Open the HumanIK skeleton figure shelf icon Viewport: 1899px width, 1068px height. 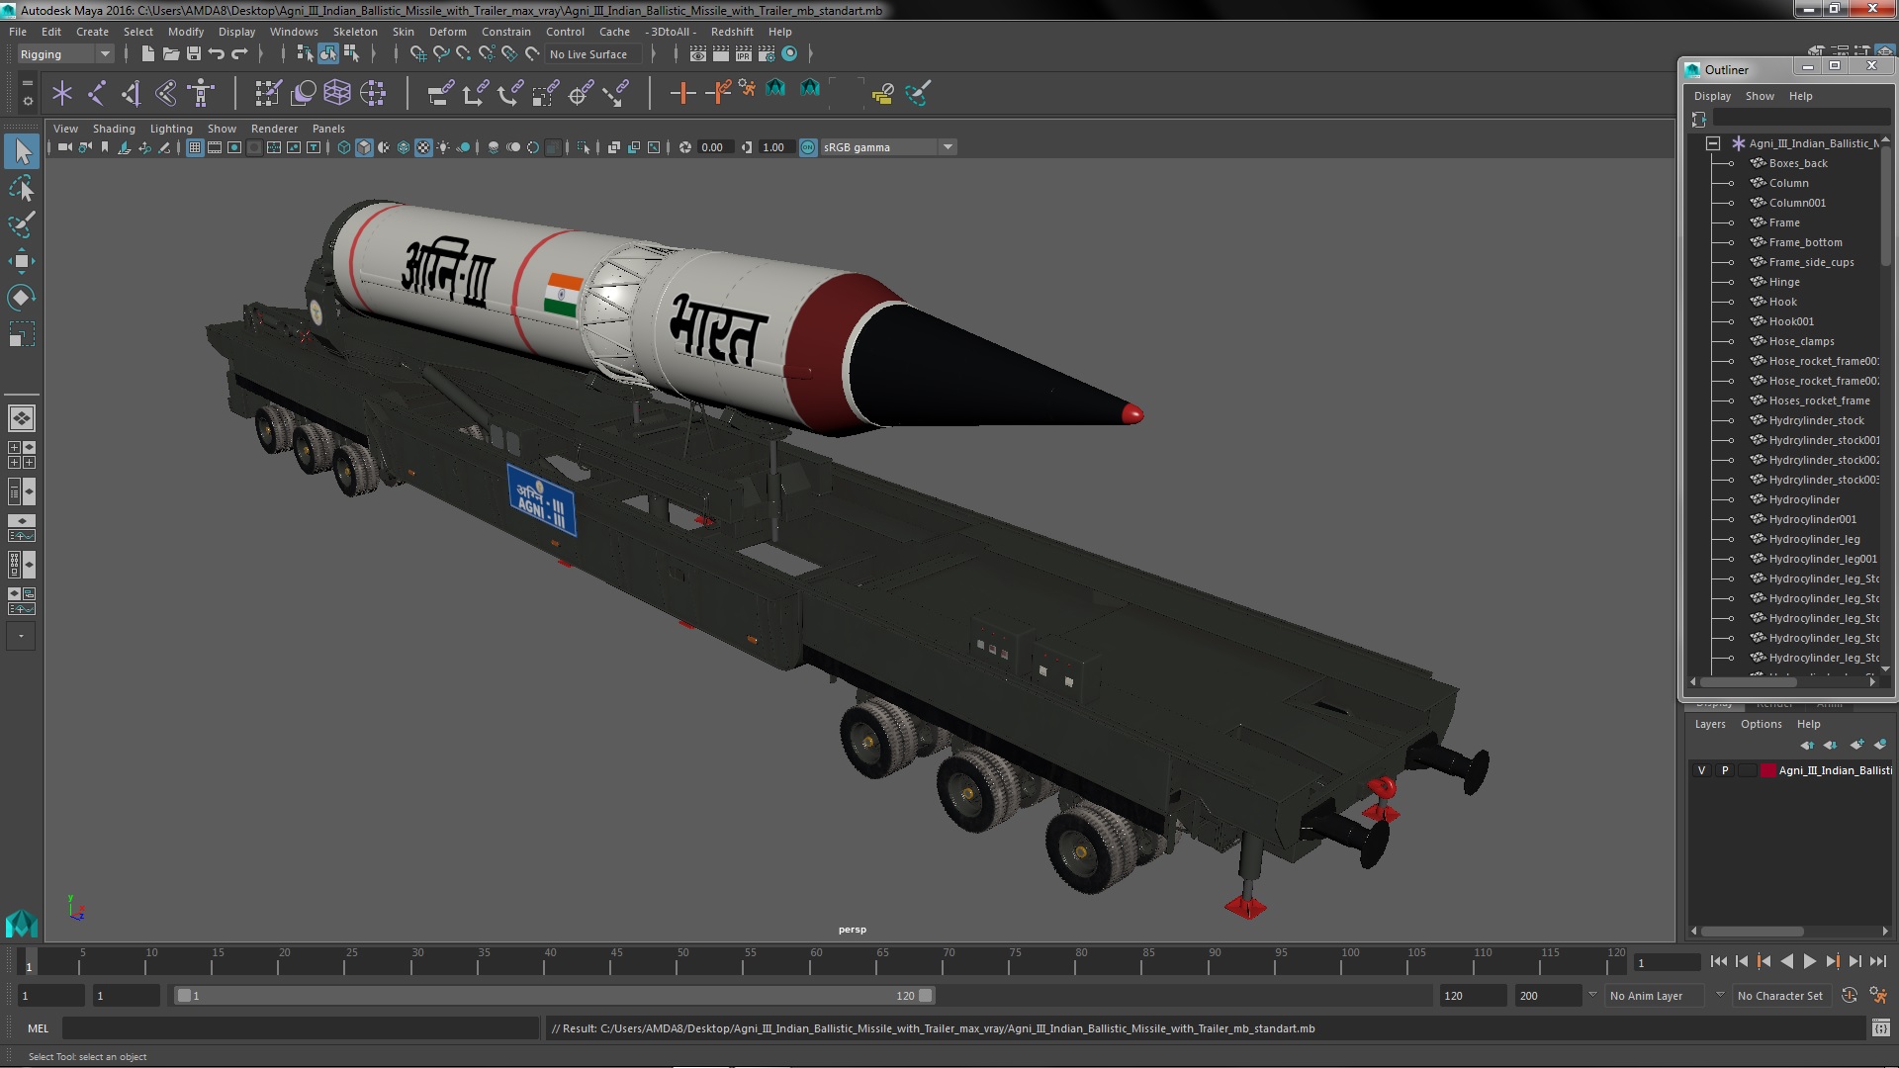point(201,94)
